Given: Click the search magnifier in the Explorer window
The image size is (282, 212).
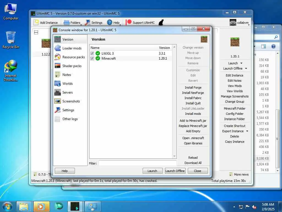Looking at the screenshot, I should [x=276, y=37].
